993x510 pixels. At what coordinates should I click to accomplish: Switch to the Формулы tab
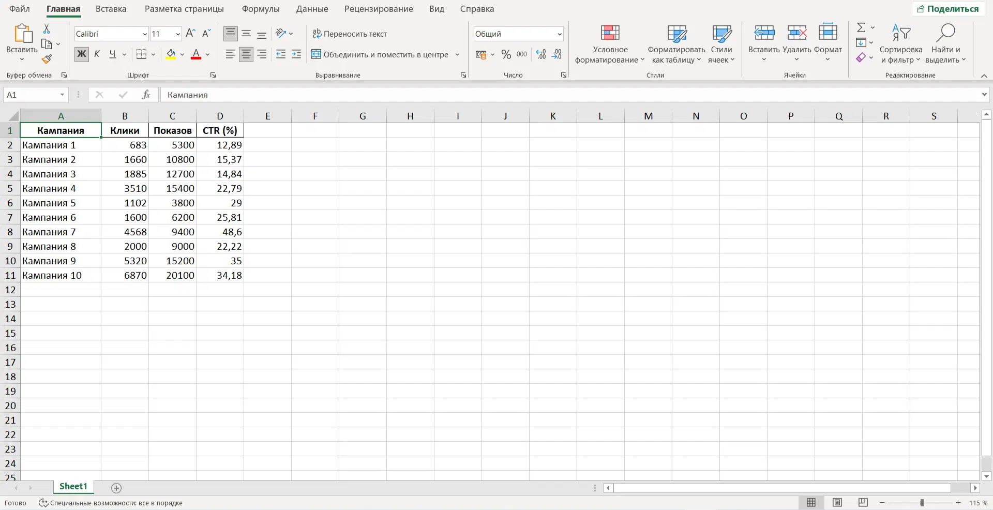click(261, 9)
